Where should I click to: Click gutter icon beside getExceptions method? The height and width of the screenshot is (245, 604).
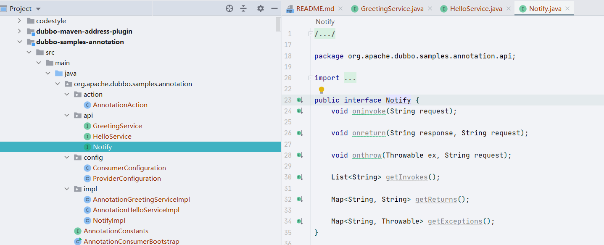pyautogui.click(x=300, y=221)
